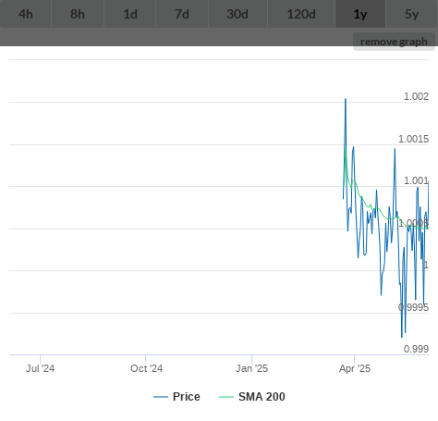
Task: Show the 5y time range
Action: 412,14
